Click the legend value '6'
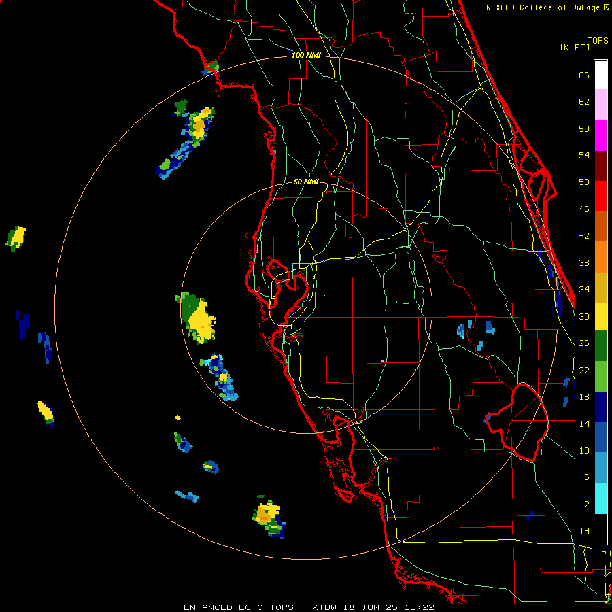 [x=586, y=477]
